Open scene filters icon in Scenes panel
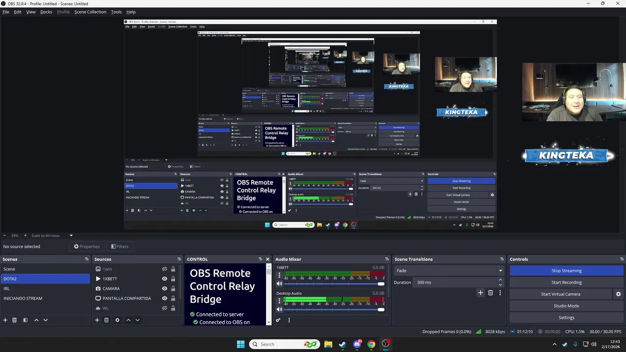The height and width of the screenshot is (352, 626). (x=25, y=320)
